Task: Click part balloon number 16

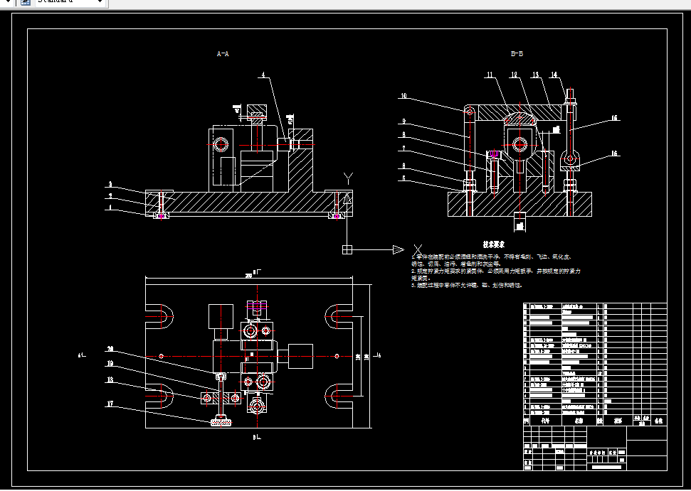Action: tap(614, 153)
